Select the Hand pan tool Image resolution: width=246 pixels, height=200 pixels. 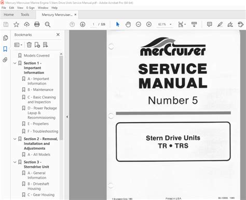tap(128, 24)
